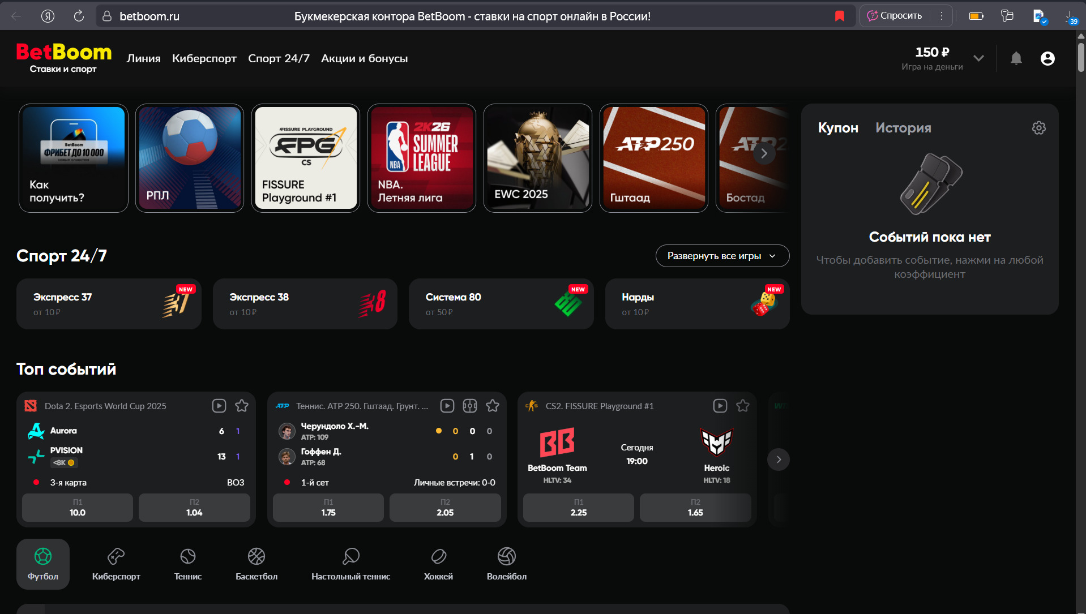1086x614 pixels.
Task: Open the EWC 2025 thumbnail
Action: tap(538, 158)
